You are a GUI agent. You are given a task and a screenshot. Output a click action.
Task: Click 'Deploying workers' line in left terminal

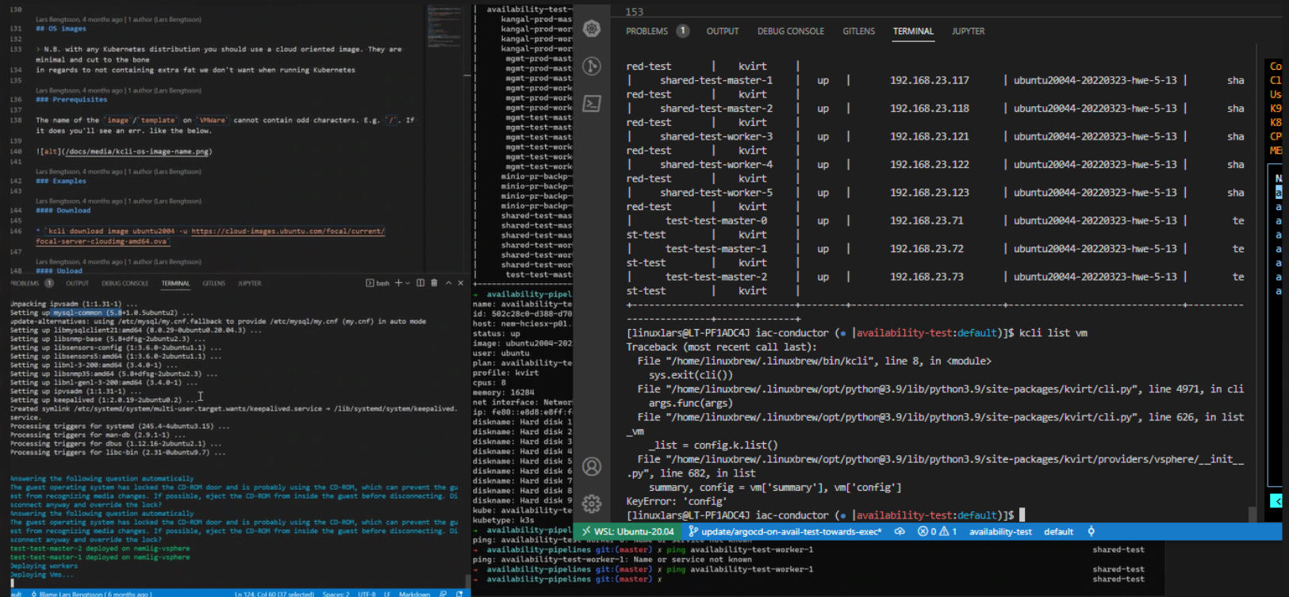44,566
